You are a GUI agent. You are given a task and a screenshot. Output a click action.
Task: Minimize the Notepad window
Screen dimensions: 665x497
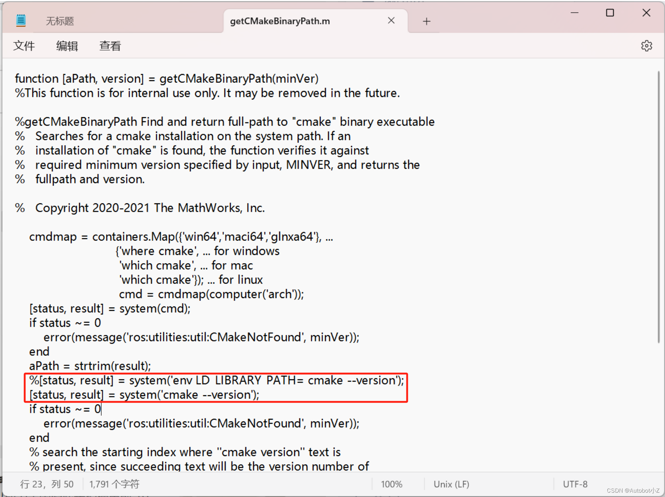coord(574,13)
